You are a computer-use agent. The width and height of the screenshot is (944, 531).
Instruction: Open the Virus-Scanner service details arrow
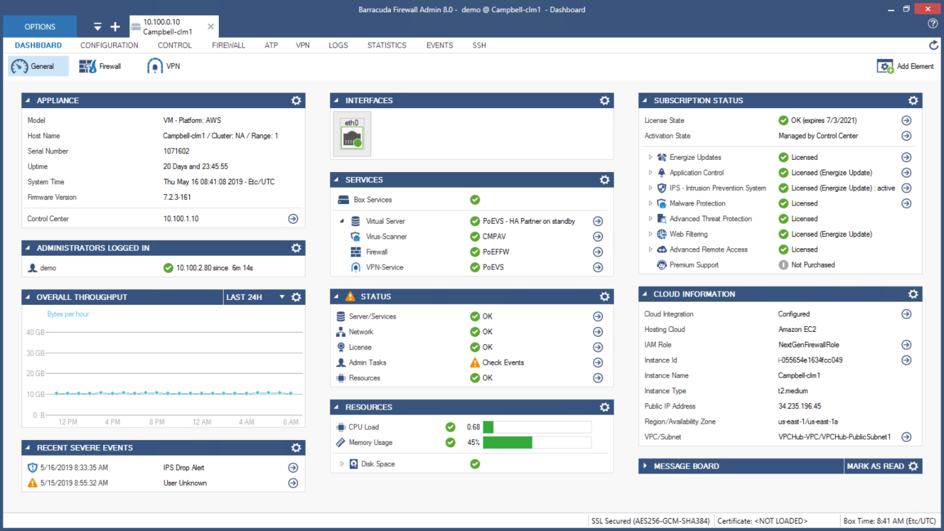pos(597,236)
